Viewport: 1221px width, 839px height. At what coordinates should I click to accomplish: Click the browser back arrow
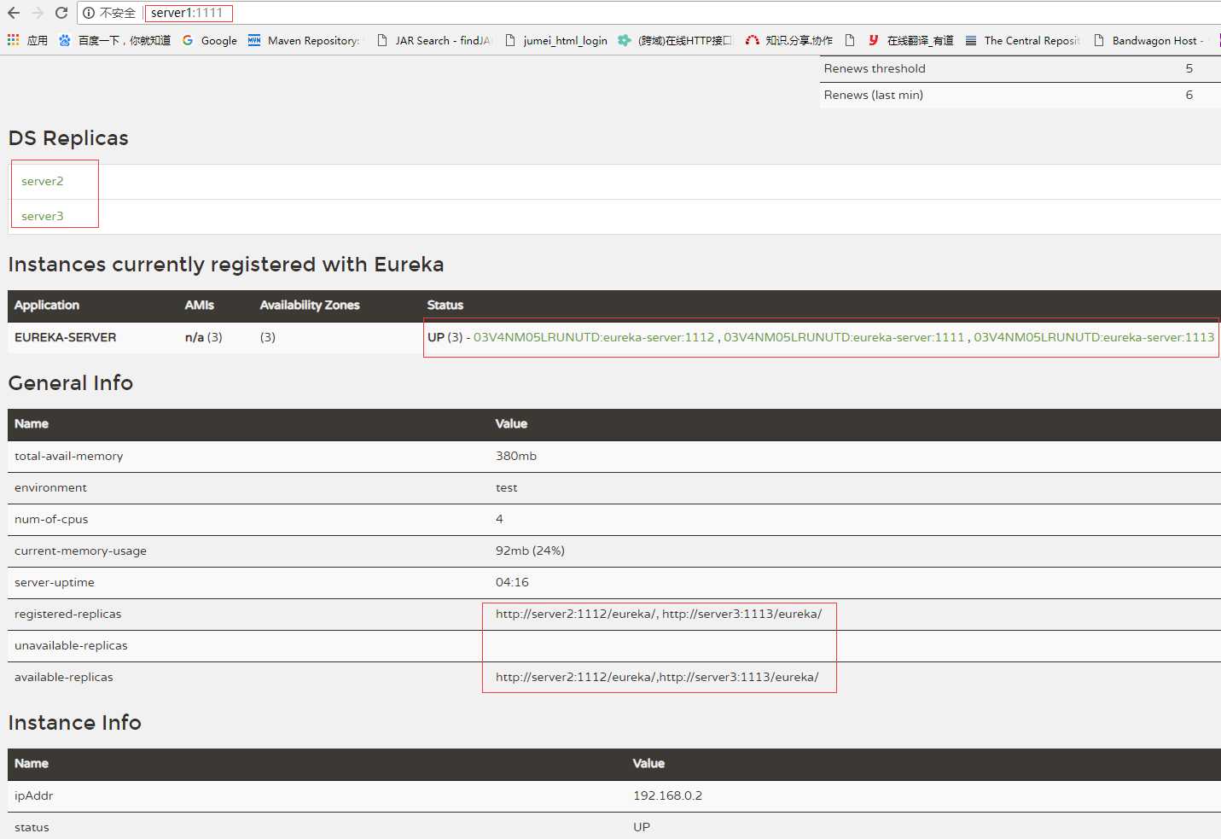tap(14, 13)
